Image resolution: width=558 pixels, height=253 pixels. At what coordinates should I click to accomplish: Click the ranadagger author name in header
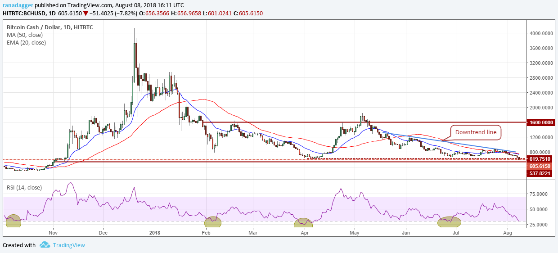coord(17,5)
